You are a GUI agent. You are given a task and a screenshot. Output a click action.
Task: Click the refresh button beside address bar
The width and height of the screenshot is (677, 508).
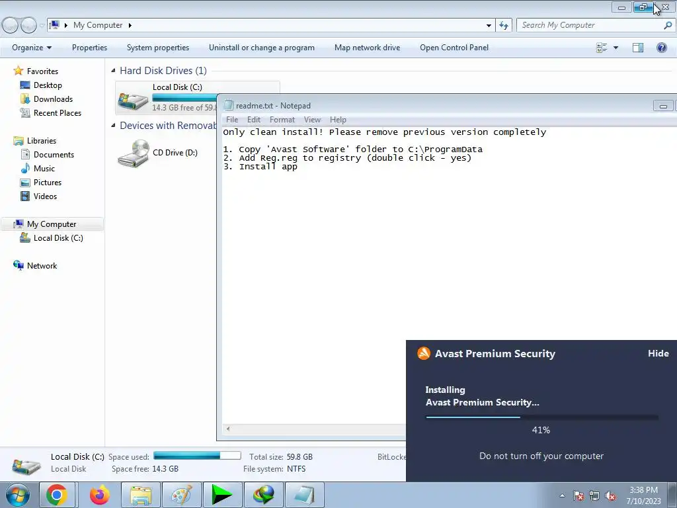[x=504, y=25]
